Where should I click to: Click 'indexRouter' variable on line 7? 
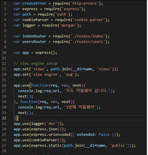34,36
